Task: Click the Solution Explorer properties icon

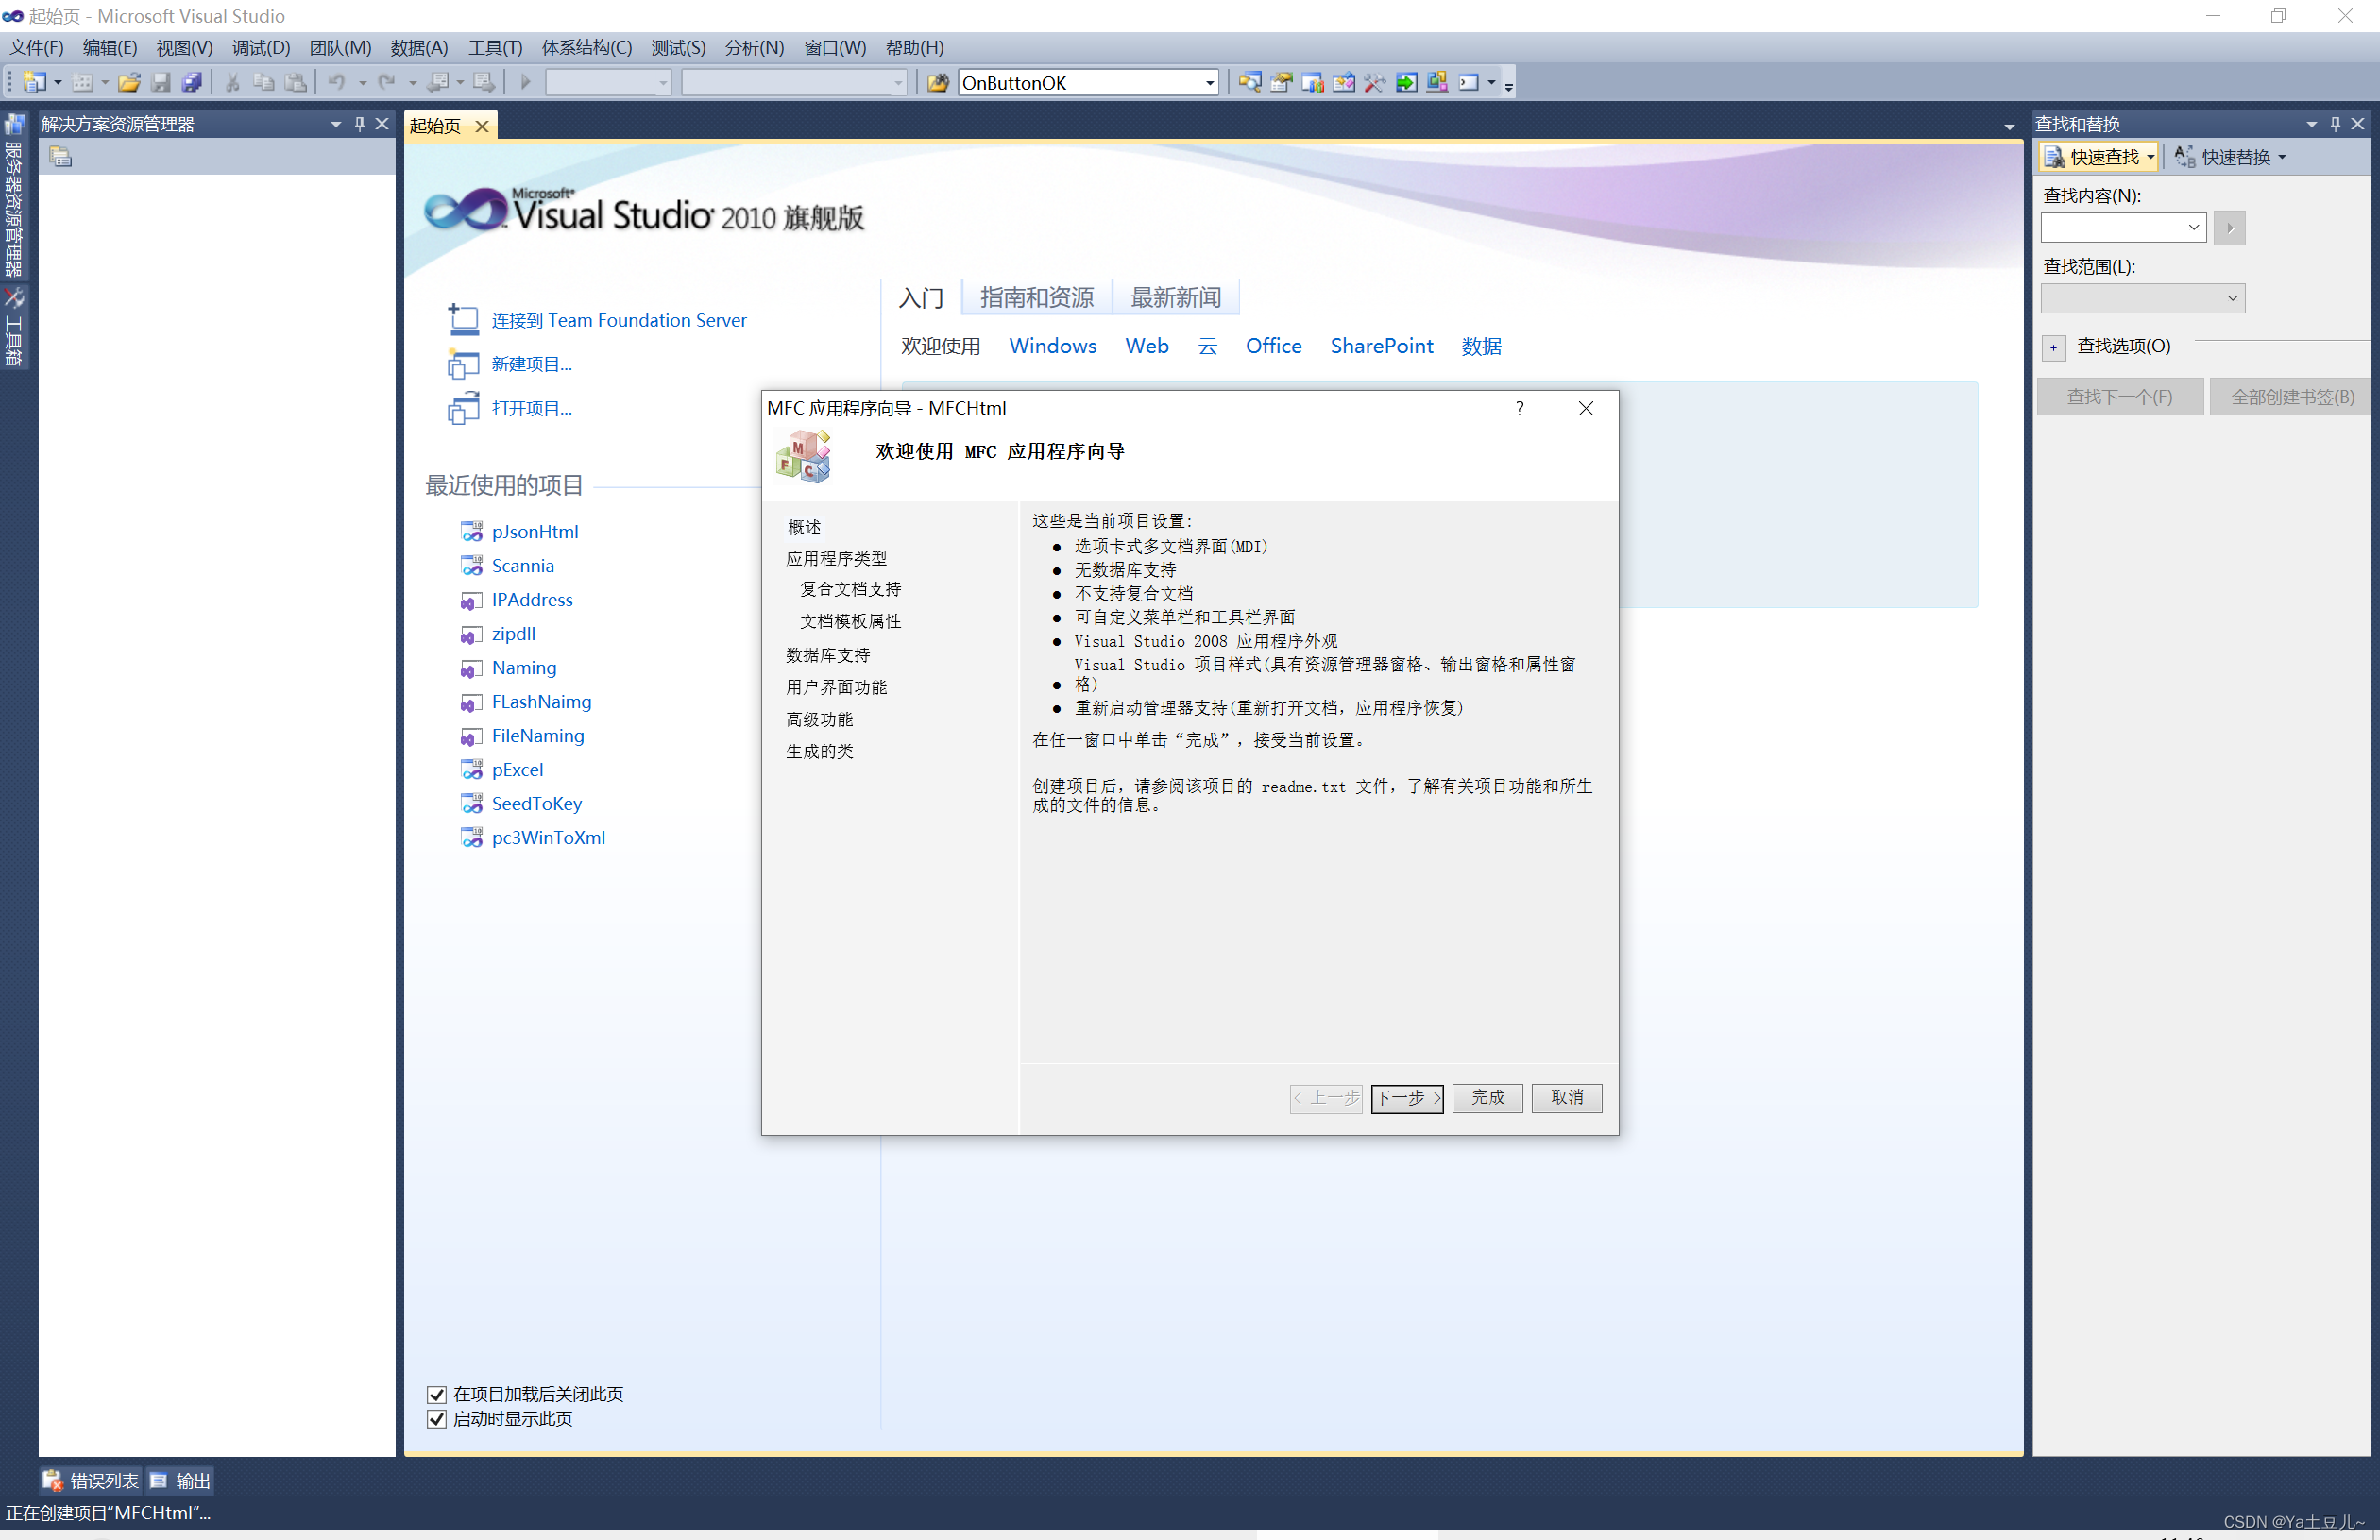Action: pos(61,157)
